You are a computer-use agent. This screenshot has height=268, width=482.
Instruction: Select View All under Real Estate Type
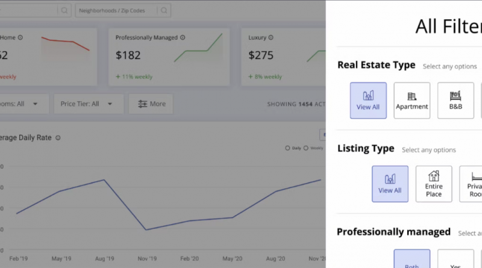coord(368,101)
